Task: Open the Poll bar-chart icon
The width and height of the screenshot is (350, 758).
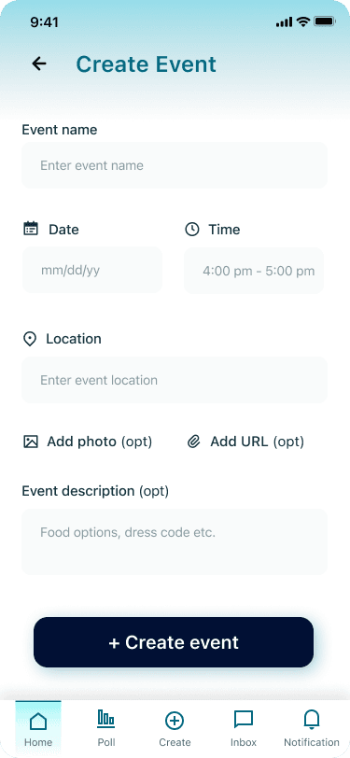Action: click(105, 719)
